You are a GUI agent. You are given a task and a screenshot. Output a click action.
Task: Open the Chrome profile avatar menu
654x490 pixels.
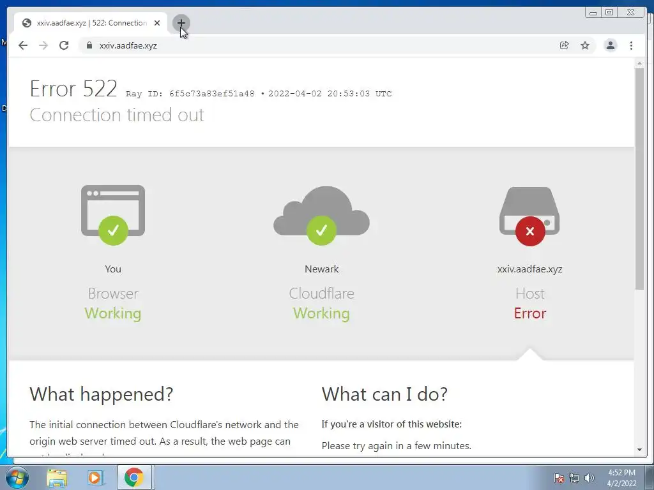611,45
